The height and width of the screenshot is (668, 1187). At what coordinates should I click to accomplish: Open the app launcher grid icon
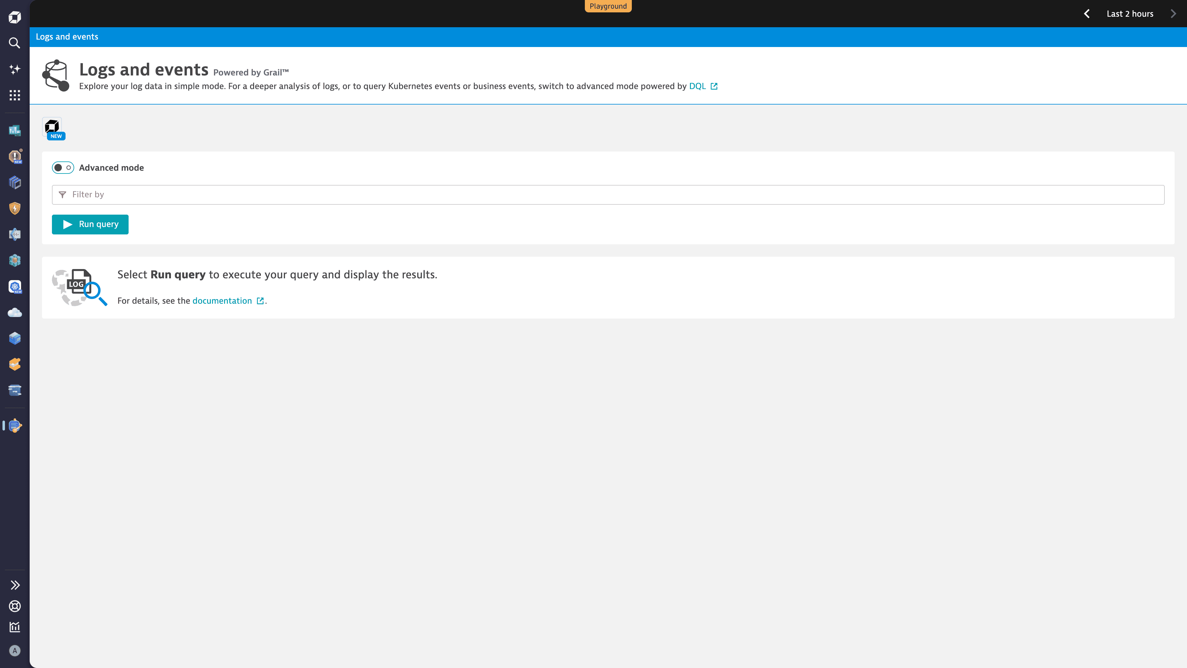click(x=14, y=96)
